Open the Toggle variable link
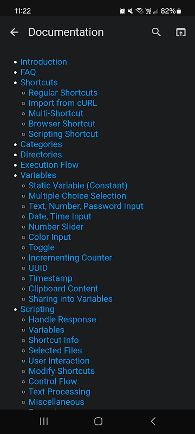195x434 pixels. pos(42,247)
